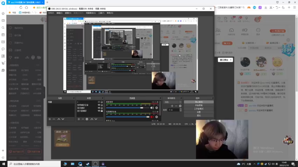Edit transition duration value field

(x=174, y=110)
